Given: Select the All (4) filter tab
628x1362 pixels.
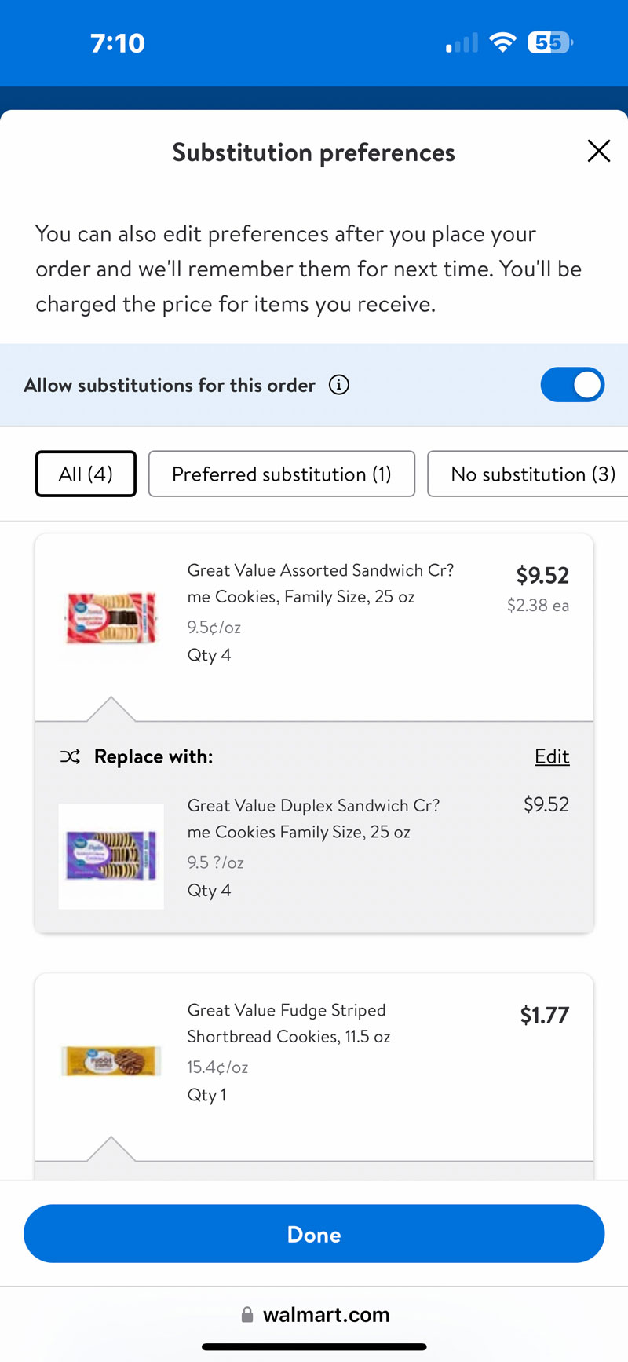Looking at the screenshot, I should tap(86, 474).
